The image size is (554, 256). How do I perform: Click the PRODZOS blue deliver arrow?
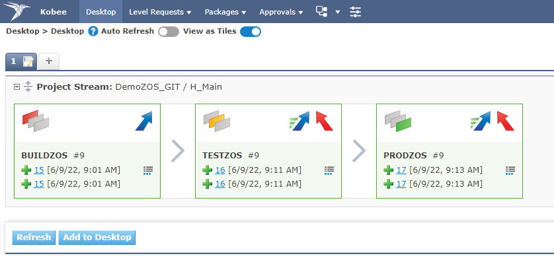(x=481, y=121)
